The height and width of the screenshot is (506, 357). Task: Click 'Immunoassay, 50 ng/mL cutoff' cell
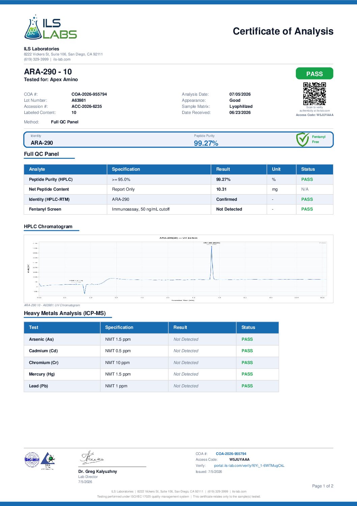pos(141,209)
